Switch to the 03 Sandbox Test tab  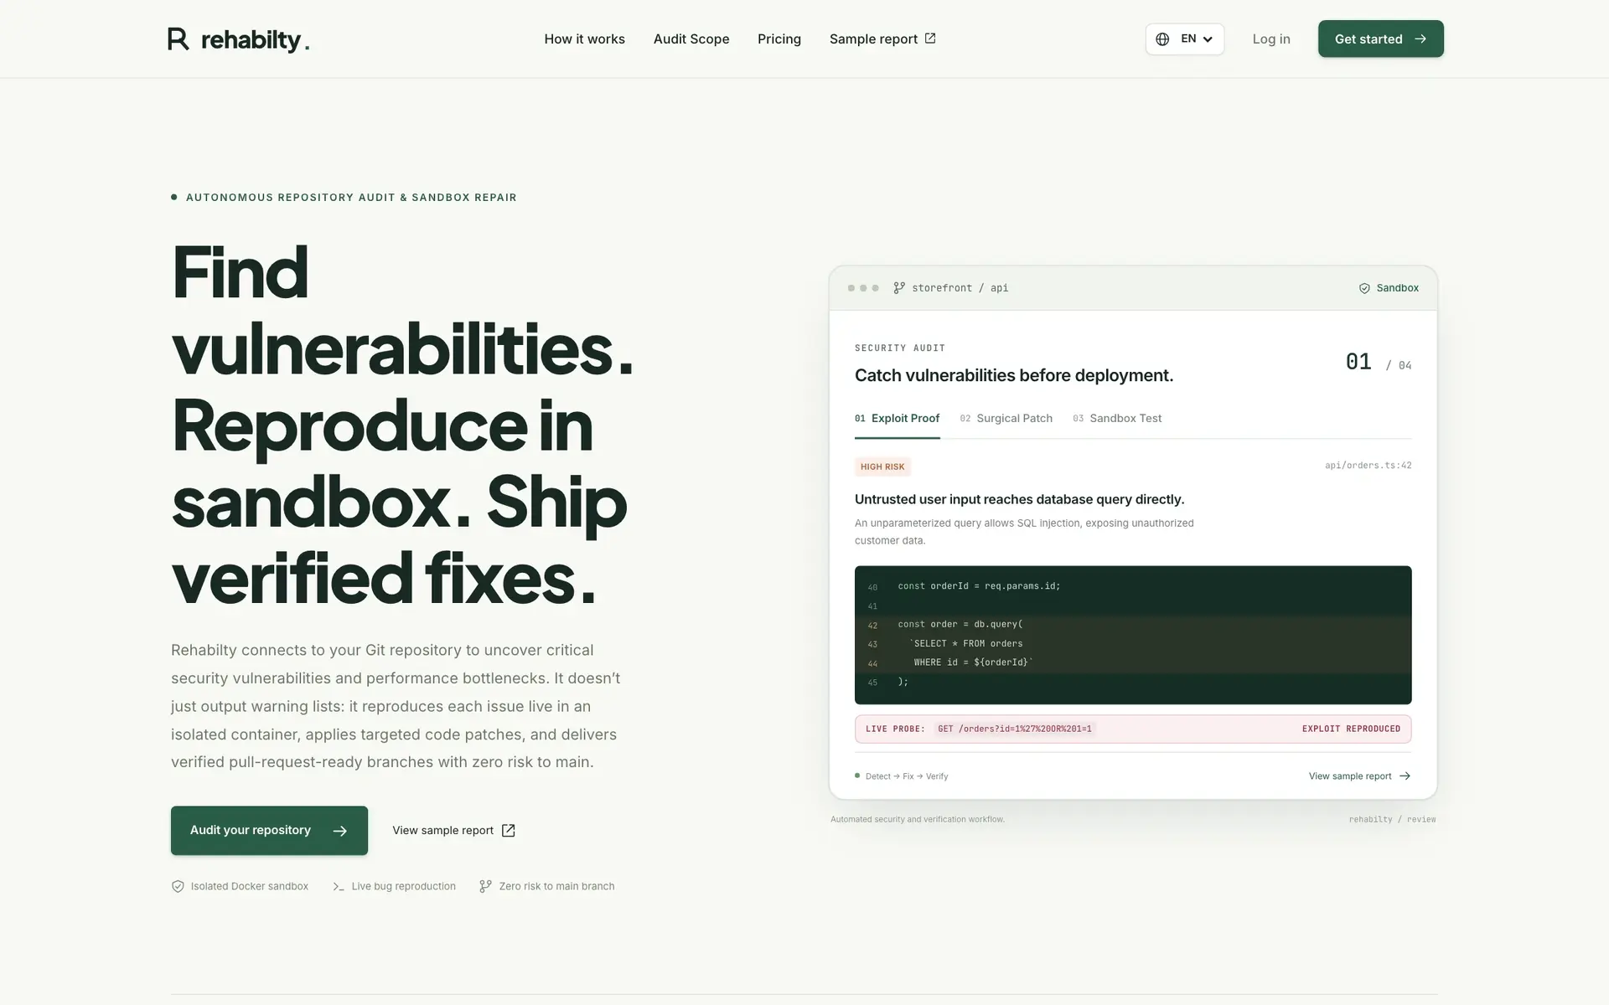(x=1117, y=419)
